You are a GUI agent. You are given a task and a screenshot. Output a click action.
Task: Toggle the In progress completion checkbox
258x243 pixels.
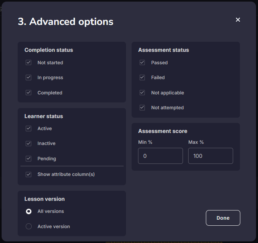pyautogui.click(x=28, y=78)
